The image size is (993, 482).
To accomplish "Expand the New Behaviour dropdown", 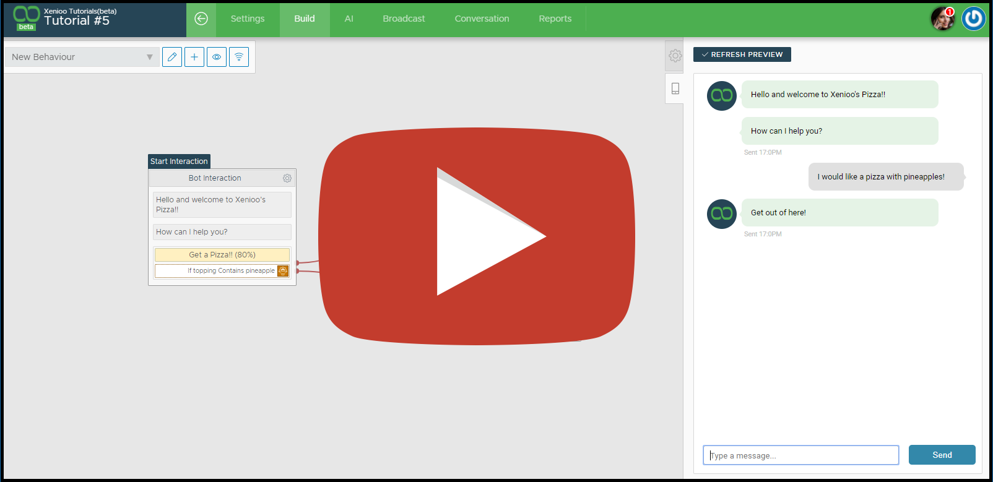I will click(82, 57).
